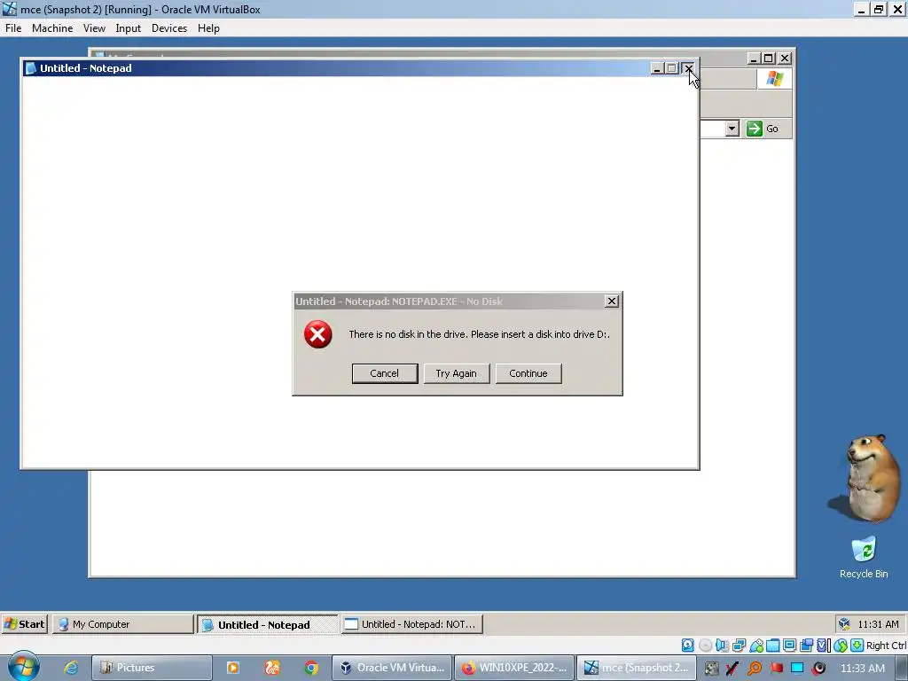Click the USB devices status icon
This screenshot has width=908, height=681.
pyautogui.click(x=756, y=646)
